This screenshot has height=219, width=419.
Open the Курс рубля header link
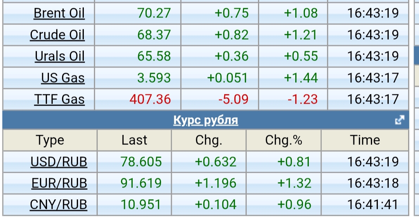[x=205, y=120]
